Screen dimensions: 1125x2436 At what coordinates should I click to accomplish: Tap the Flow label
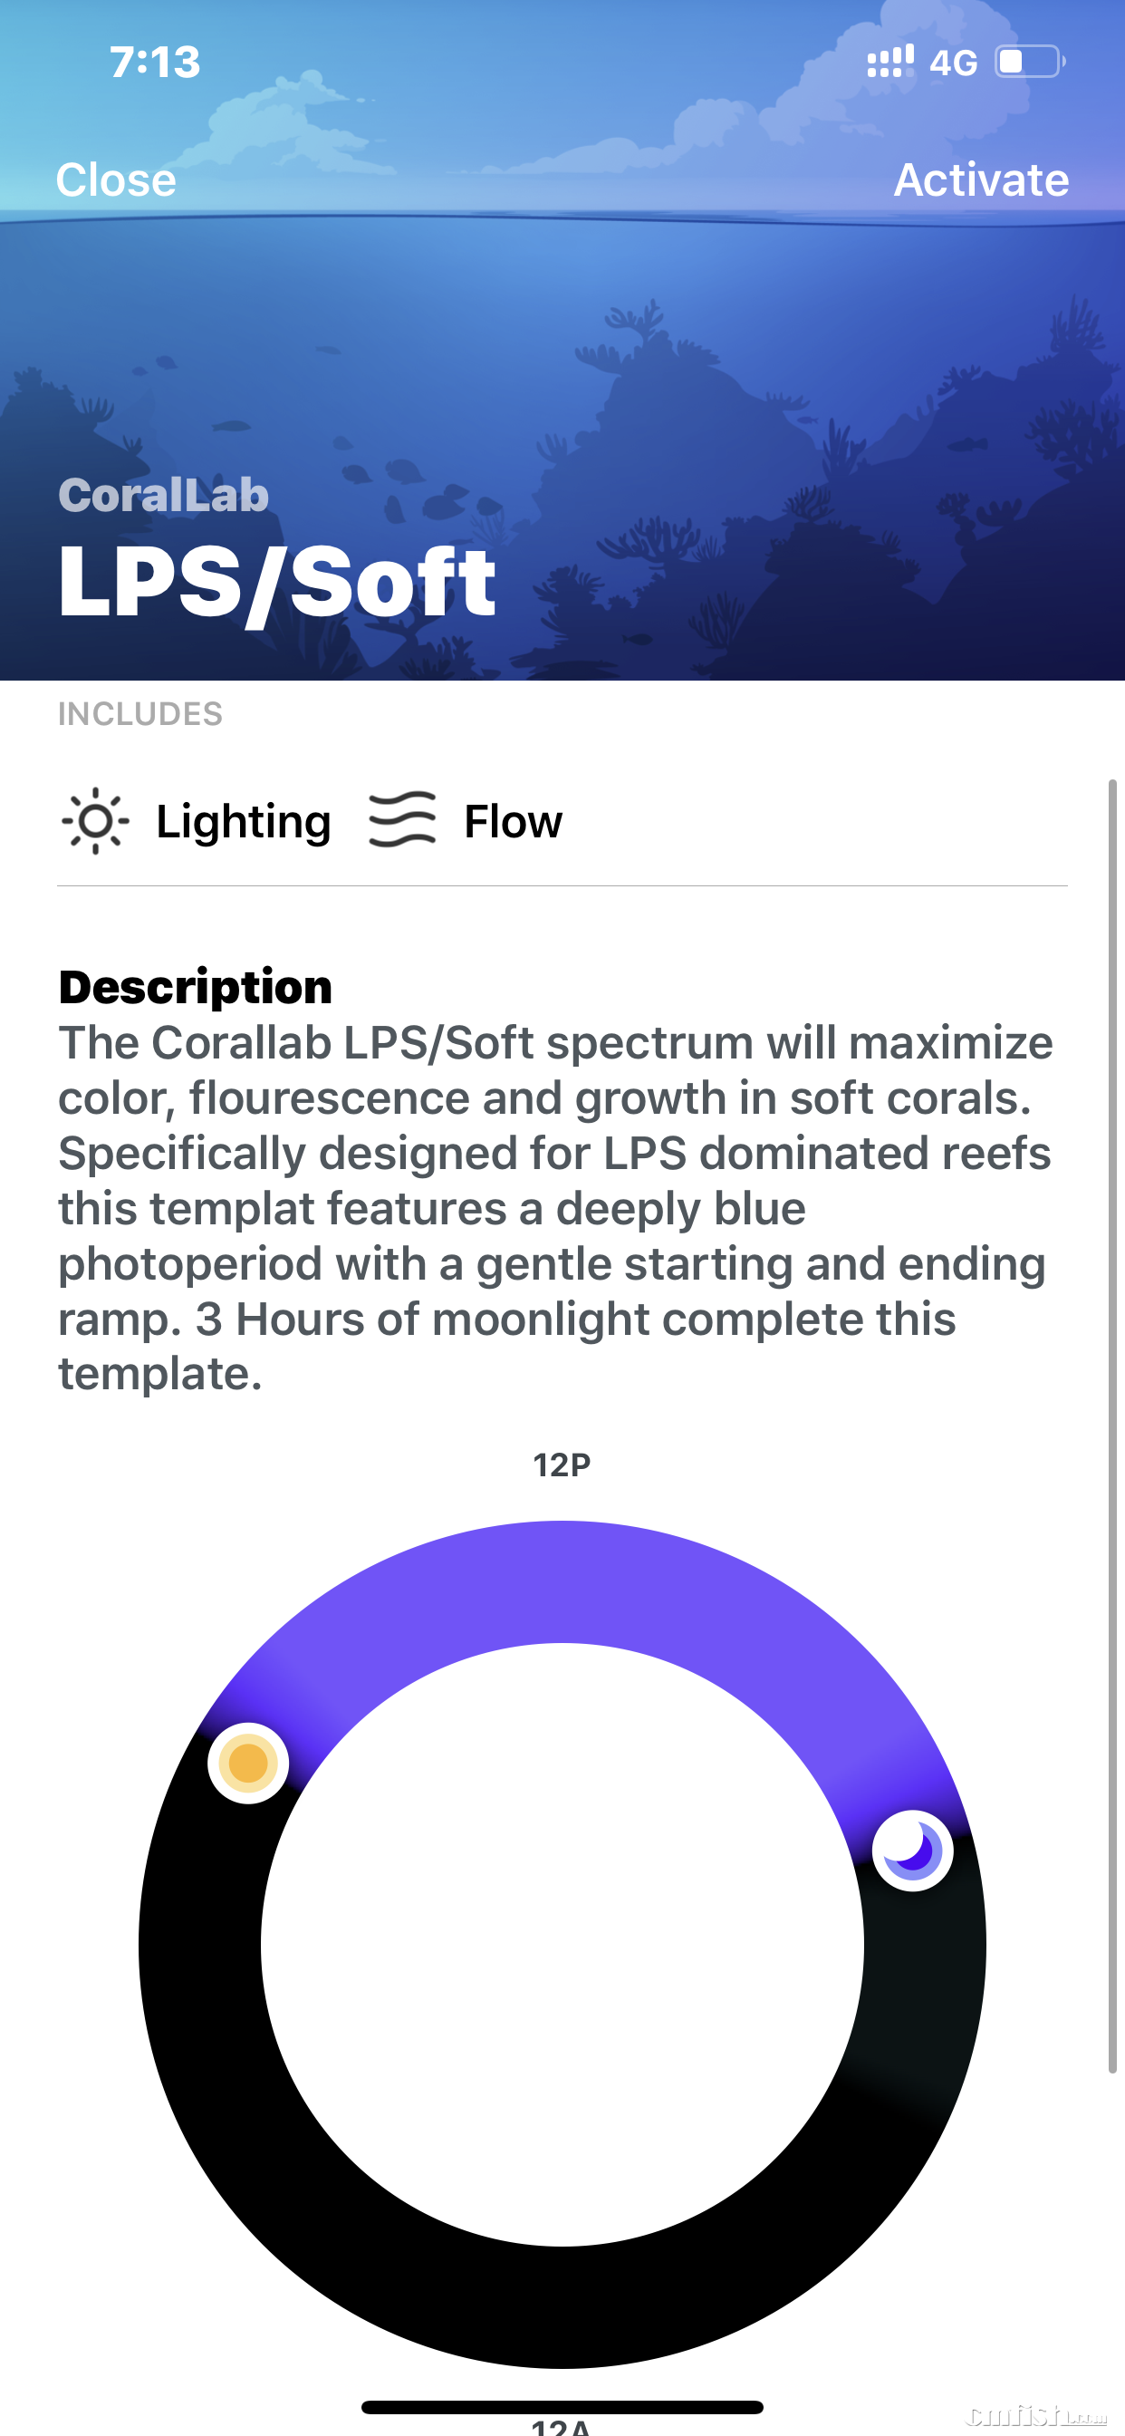[514, 821]
